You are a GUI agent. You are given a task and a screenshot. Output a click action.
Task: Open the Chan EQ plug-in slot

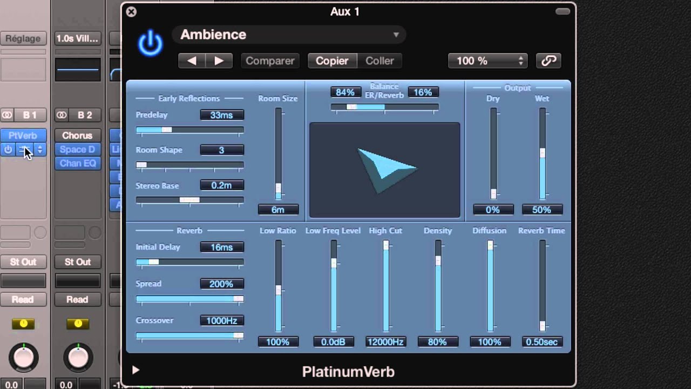coord(77,163)
